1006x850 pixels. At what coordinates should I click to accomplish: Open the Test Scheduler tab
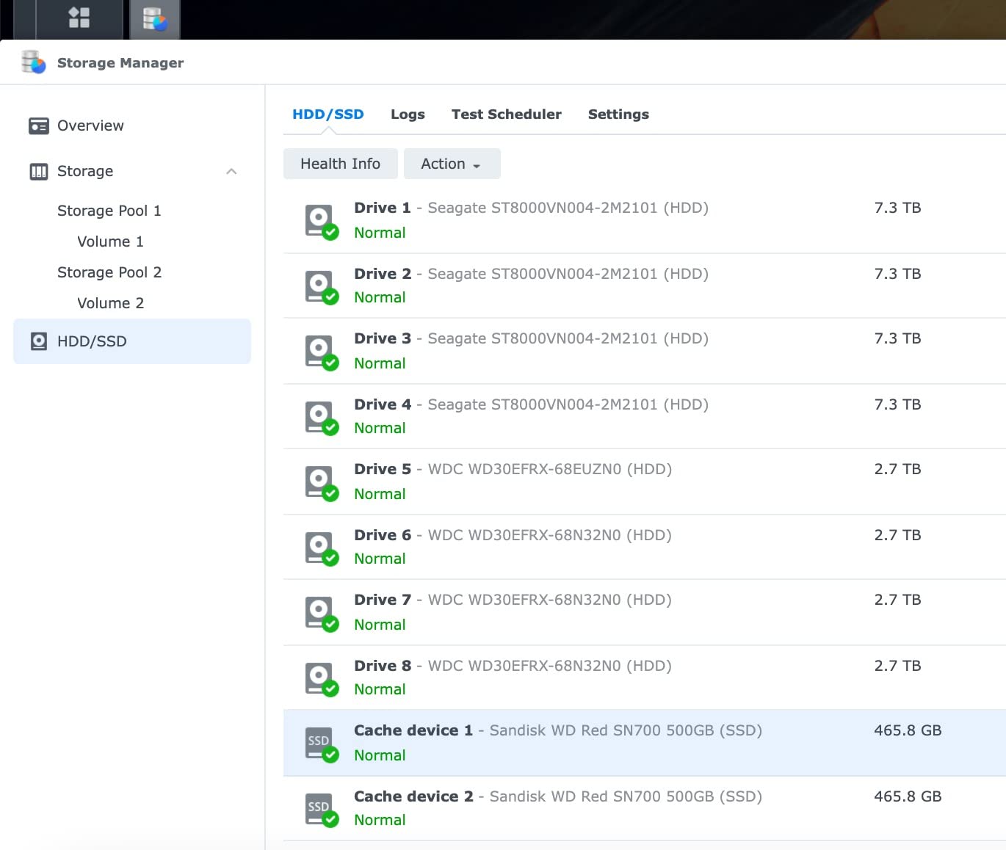[506, 115]
